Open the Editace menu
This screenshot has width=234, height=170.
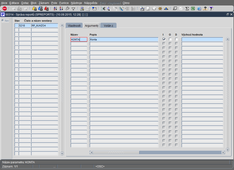click(x=14, y=3)
